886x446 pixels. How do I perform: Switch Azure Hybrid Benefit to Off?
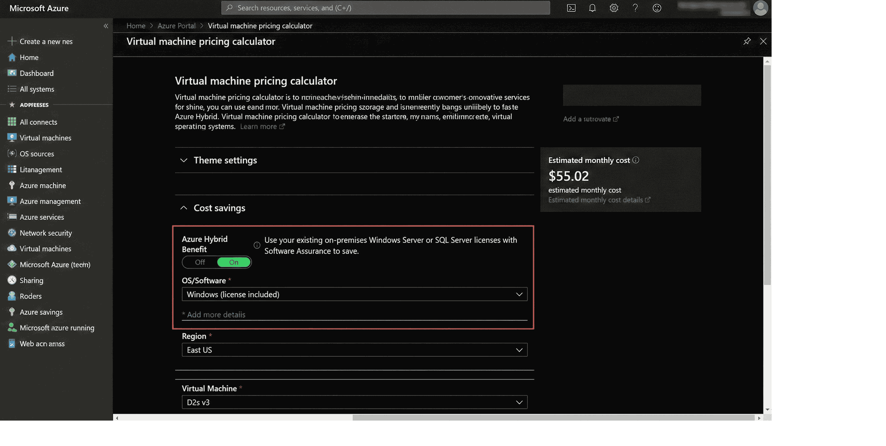coord(200,262)
